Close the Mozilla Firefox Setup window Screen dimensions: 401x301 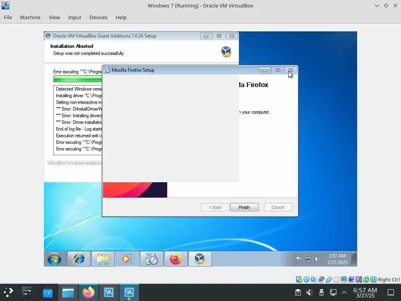point(291,70)
